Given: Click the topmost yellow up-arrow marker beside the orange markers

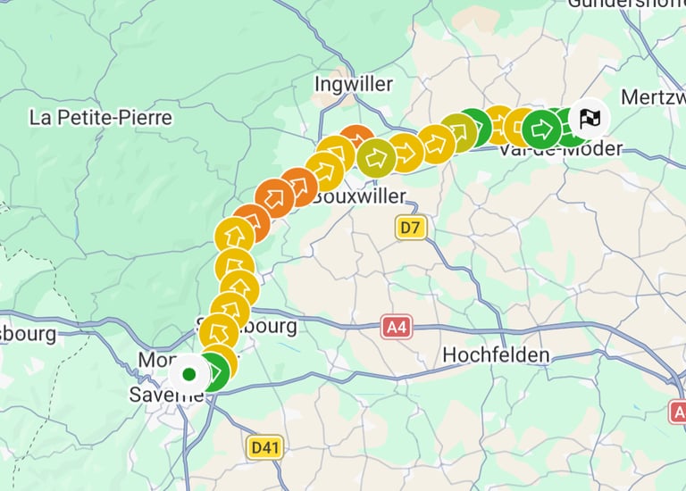Looking at the screenshot, I should point(235,237).
